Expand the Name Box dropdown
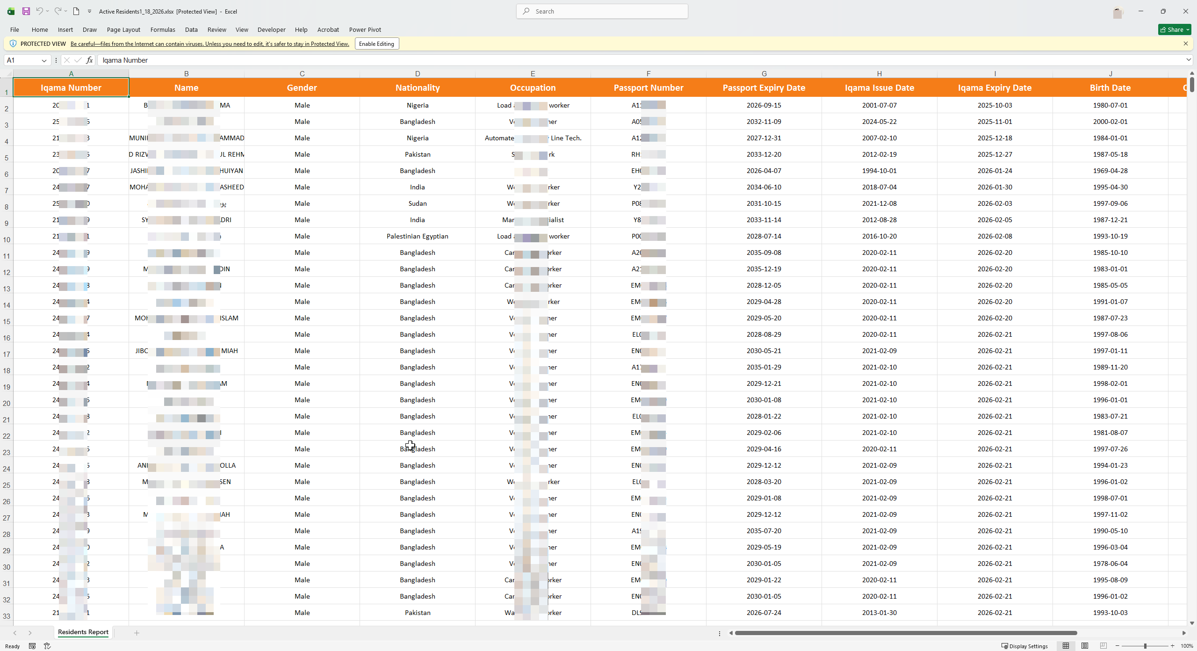1197x651 pixels. (x=44, y=60)
